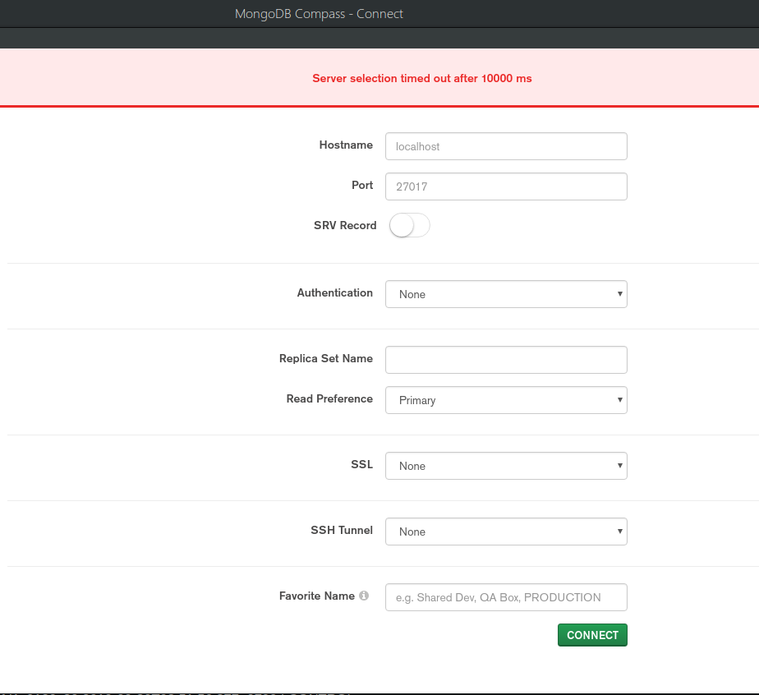The width and height of the screenshot is (759, 695).
Task: Open the Read Preference dropdown
Action: point(506,400)
